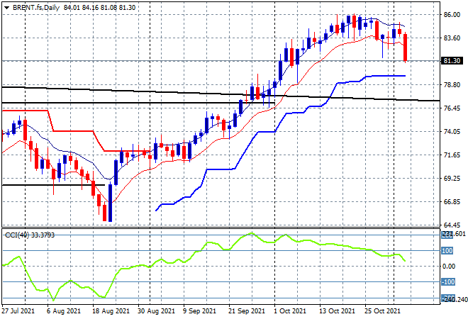Select the CCI -100 level label

click(x=448, y=281)
